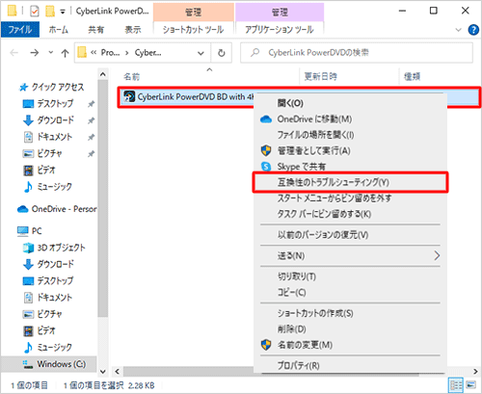This screenshot has height=394, width=482.
Task: Open the ショートカット ツール tab
Action: [x=194, y=30]
